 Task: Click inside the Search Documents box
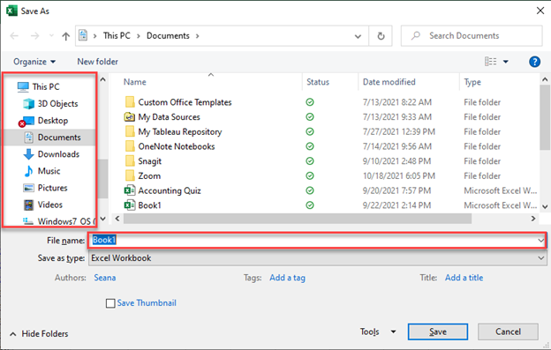click(472, 36)
